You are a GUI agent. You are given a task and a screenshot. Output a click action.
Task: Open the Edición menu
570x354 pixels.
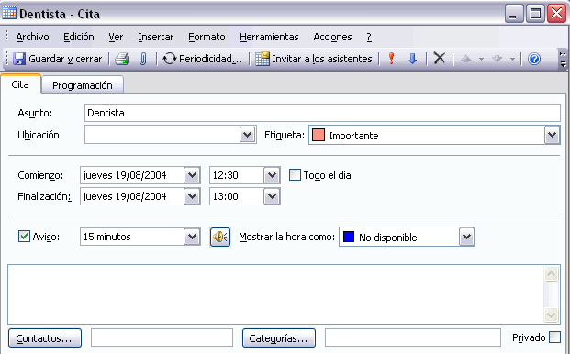pyautogui.click(x=79, y=37)
